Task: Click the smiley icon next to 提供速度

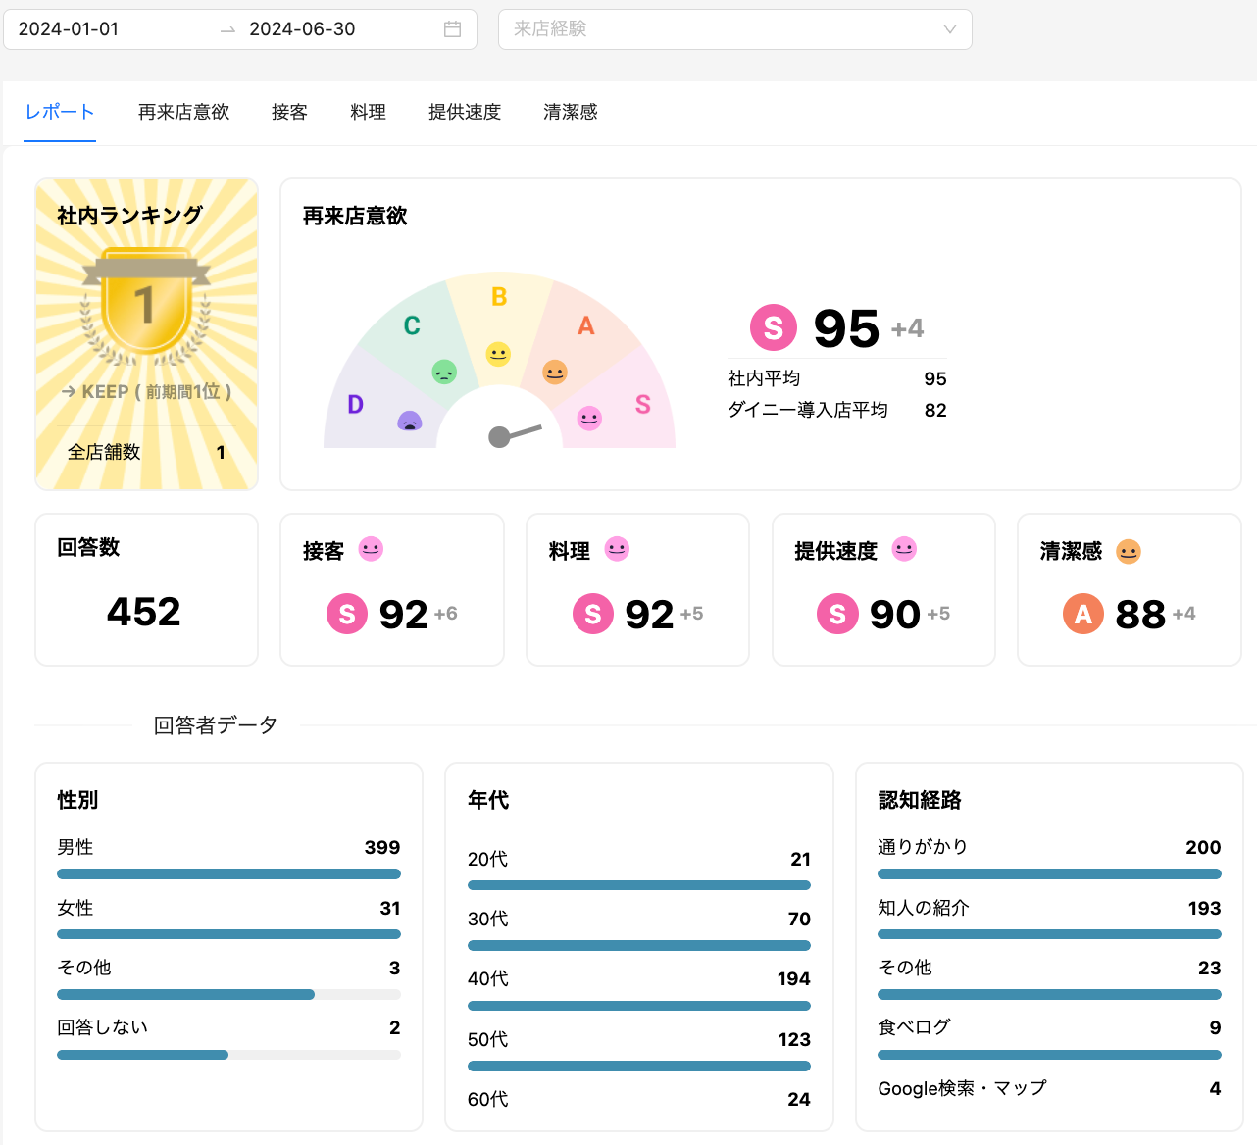Action: click(904, 549)
